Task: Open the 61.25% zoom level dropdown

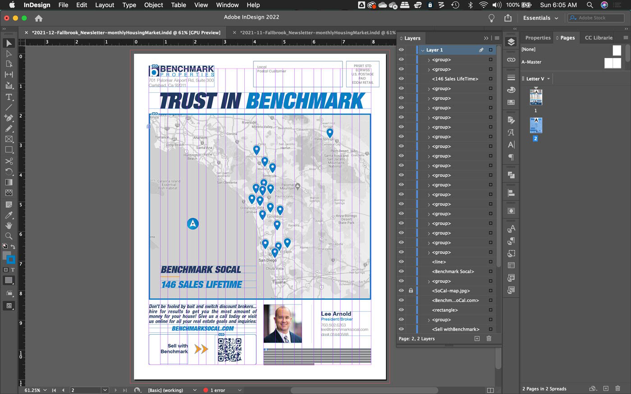Action: 46,390
